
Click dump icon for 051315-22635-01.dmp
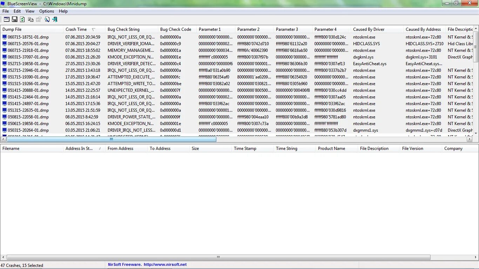tap(5, 110)
